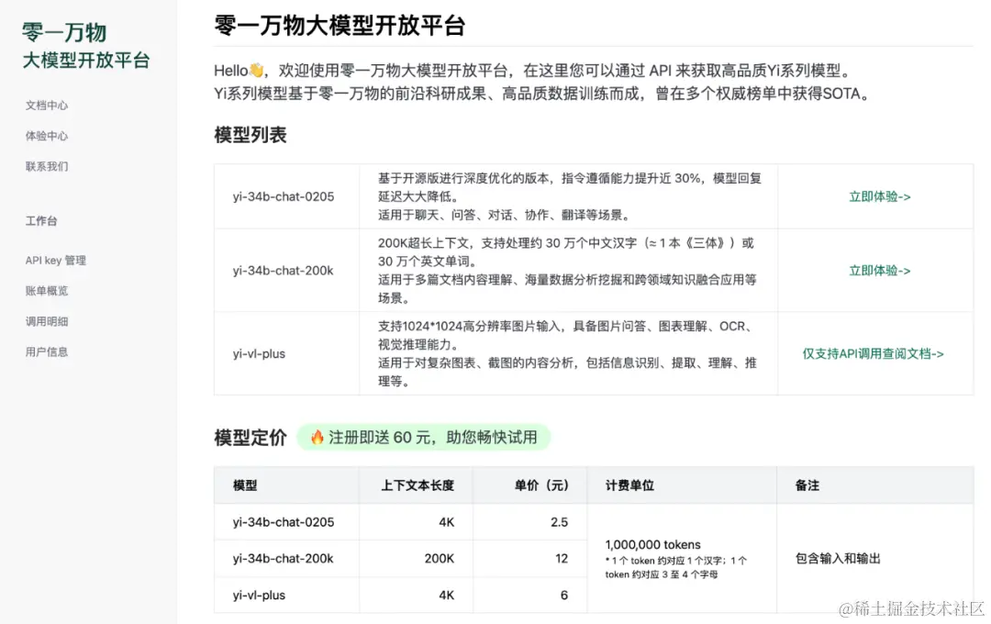Click 立即体验 link for yi-34b-chat-200k
Viewport: 991px width, 624px height.
click(x=879, y=271)
